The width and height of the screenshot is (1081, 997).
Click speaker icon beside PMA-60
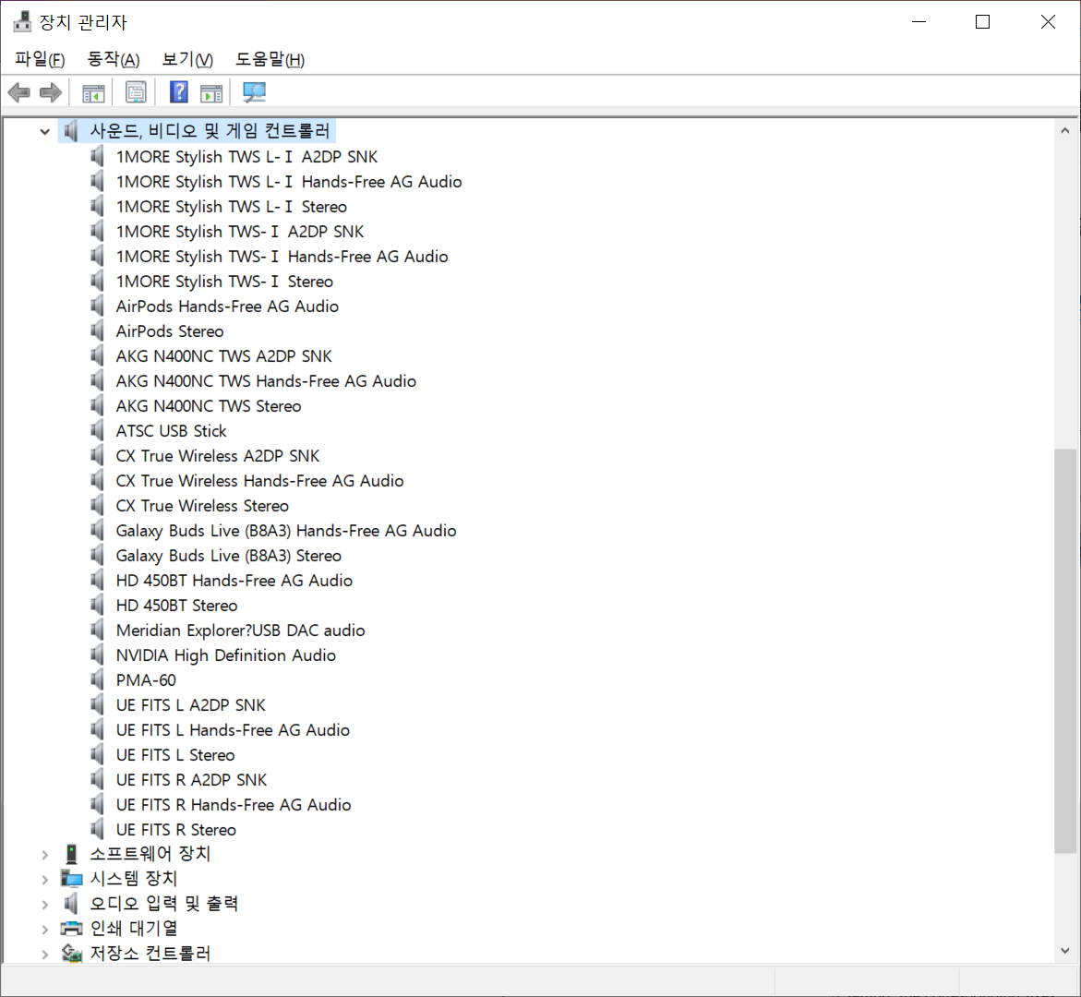click(x=97, y=679)
